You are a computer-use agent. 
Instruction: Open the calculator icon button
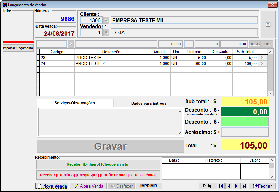[x=268, y=24]
